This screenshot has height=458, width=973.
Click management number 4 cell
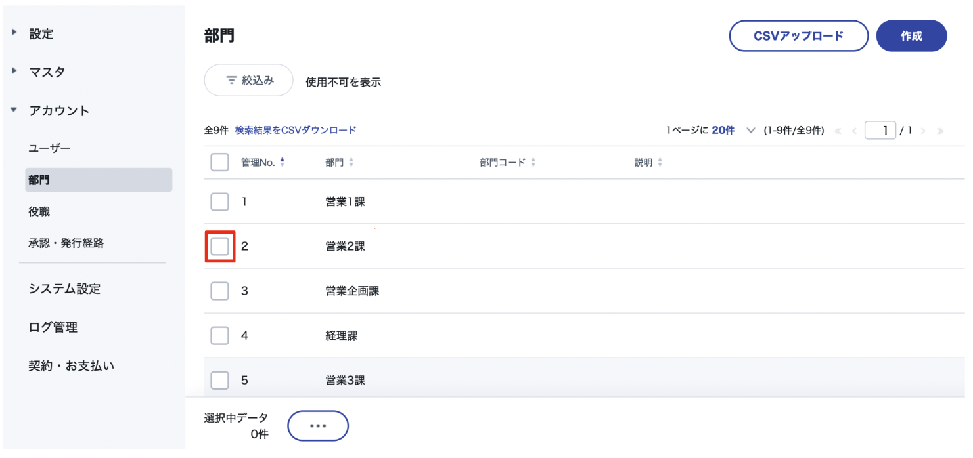point(244,336)
